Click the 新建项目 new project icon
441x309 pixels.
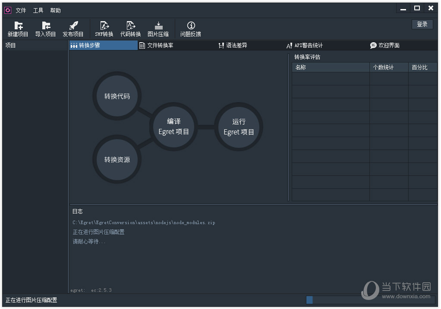[18, 26]
